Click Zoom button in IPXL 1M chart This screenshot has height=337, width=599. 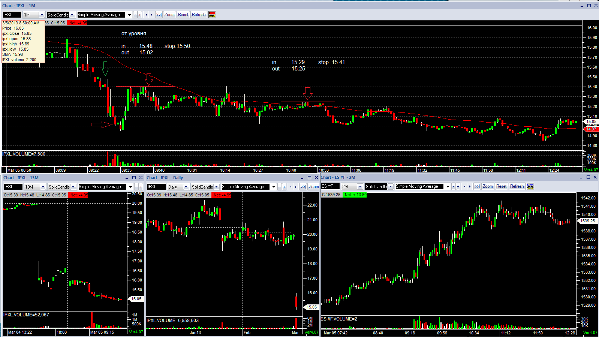169,15
